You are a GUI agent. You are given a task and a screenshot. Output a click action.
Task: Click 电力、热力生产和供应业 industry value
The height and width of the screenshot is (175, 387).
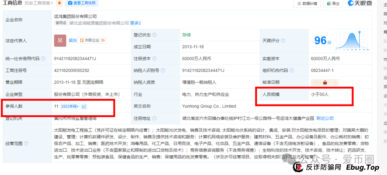coord(206,94)
